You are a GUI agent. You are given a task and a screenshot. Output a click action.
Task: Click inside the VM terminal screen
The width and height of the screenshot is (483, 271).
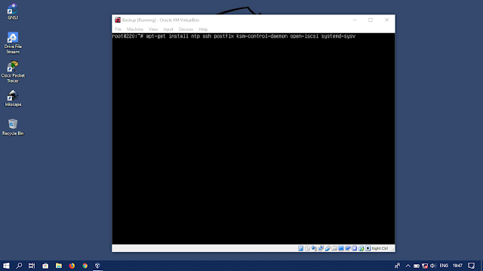254,139
